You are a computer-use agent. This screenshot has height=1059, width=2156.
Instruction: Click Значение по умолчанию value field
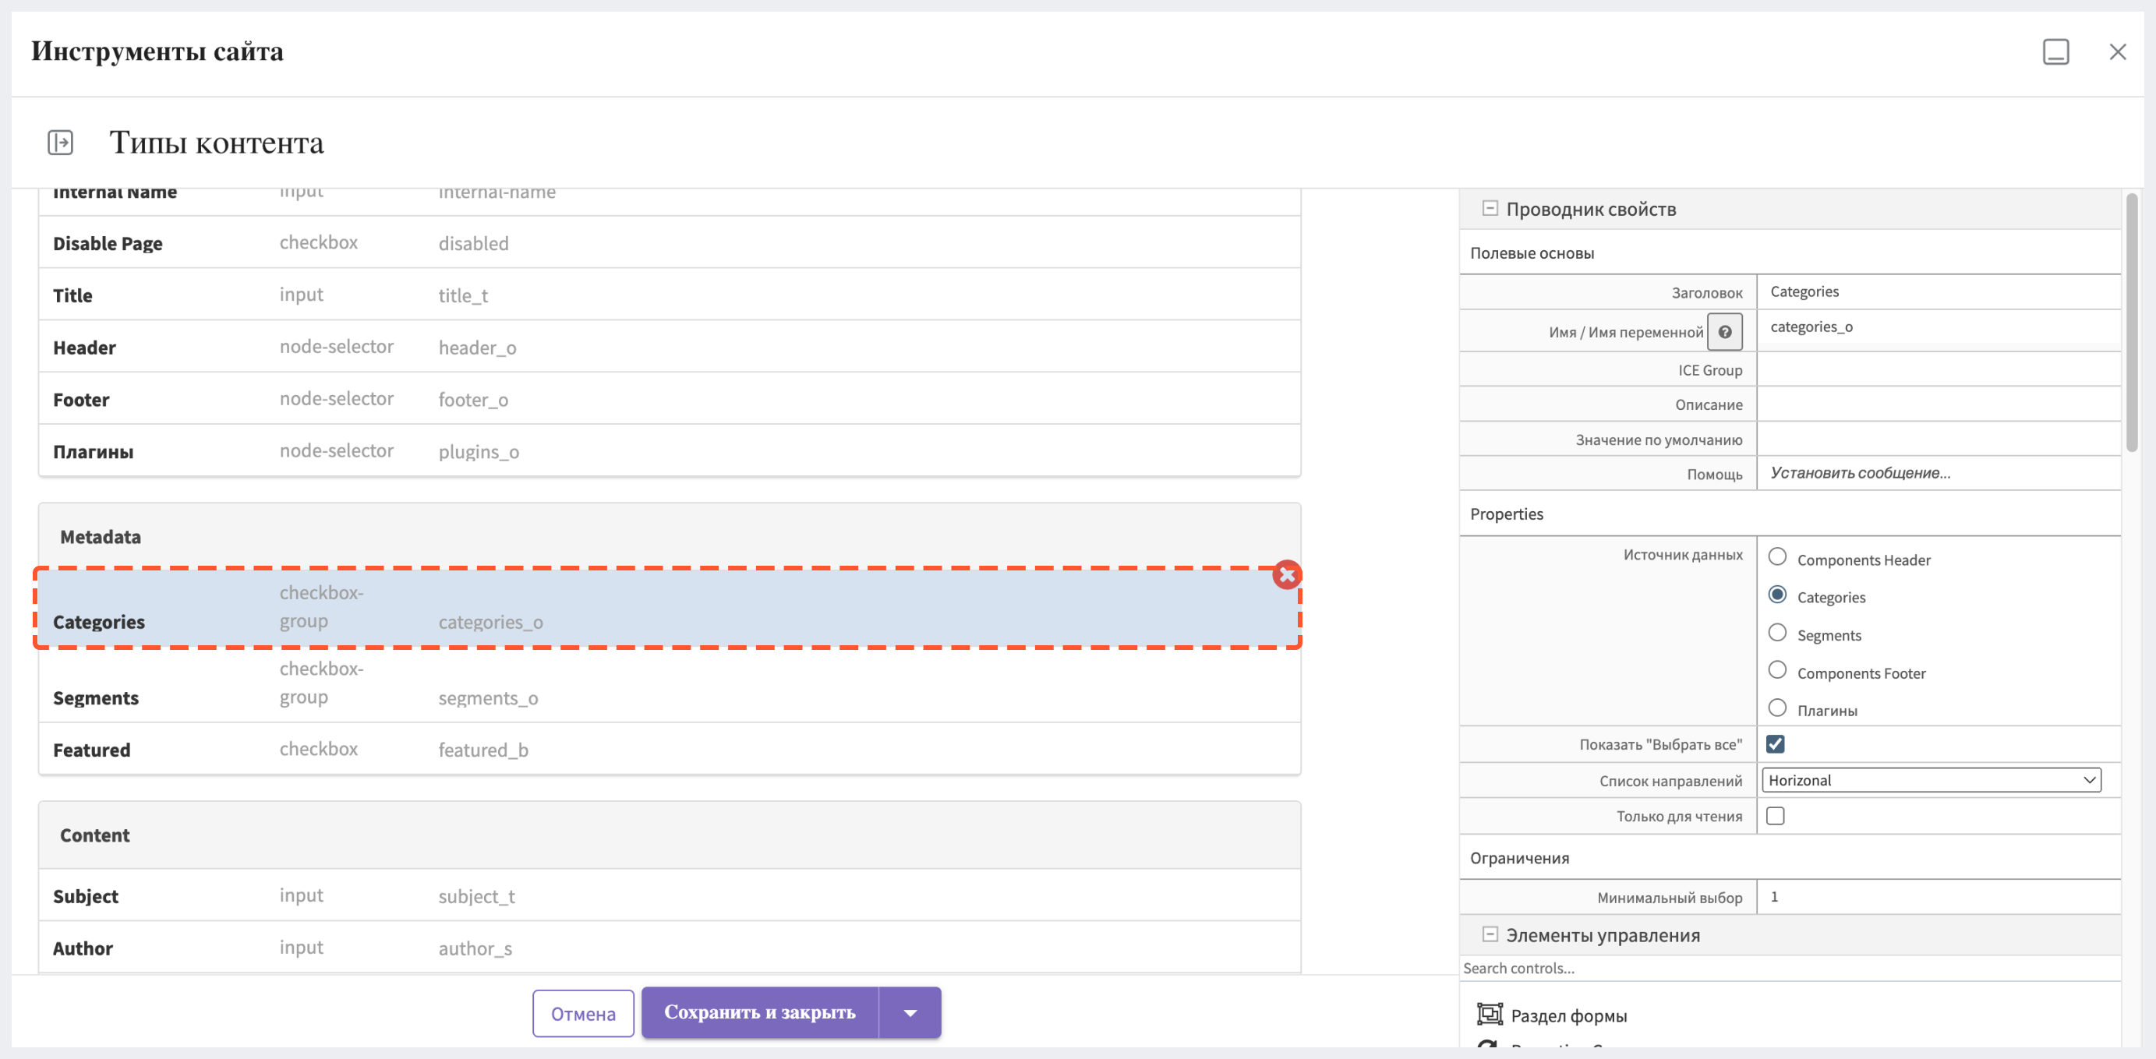pyautogui.click(x=1938, y=439)
